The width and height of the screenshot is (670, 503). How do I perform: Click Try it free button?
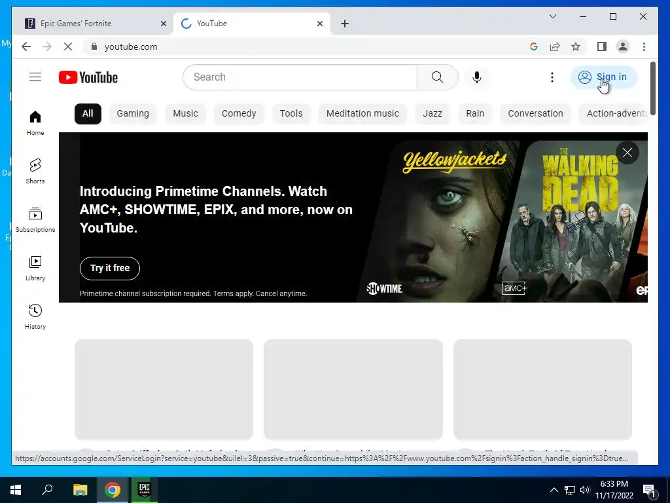110,268
